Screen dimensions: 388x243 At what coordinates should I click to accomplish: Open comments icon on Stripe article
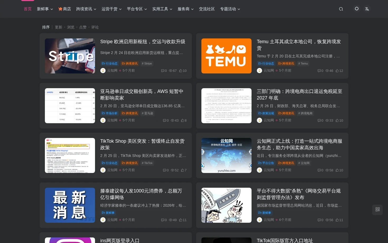click(163, 71)
